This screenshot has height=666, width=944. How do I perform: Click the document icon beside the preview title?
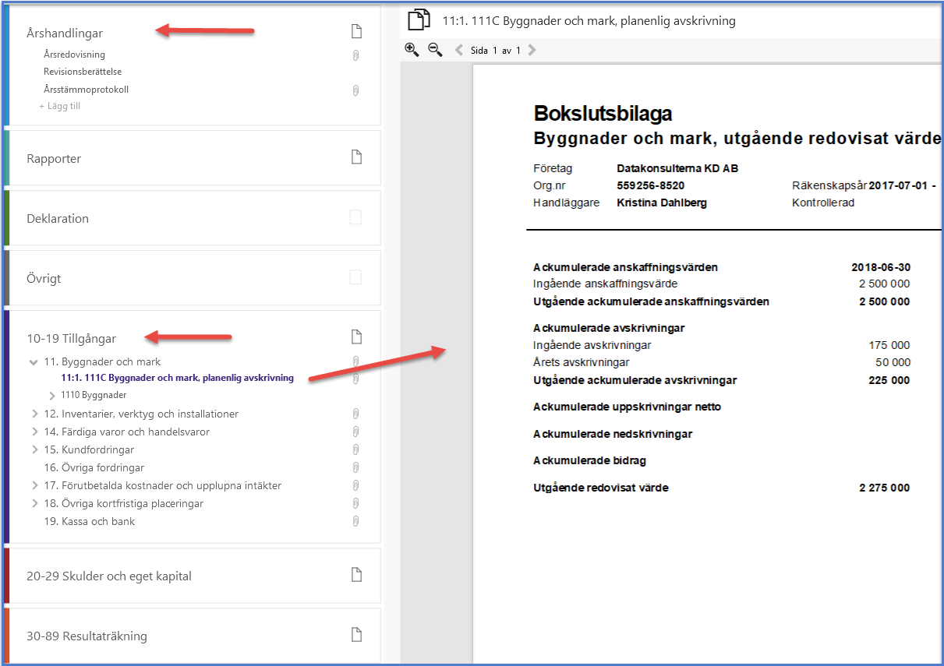pos(419,20)
